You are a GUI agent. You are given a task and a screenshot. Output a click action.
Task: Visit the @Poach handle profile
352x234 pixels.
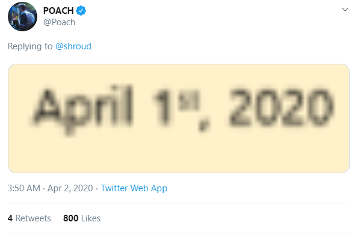(59, 22)
